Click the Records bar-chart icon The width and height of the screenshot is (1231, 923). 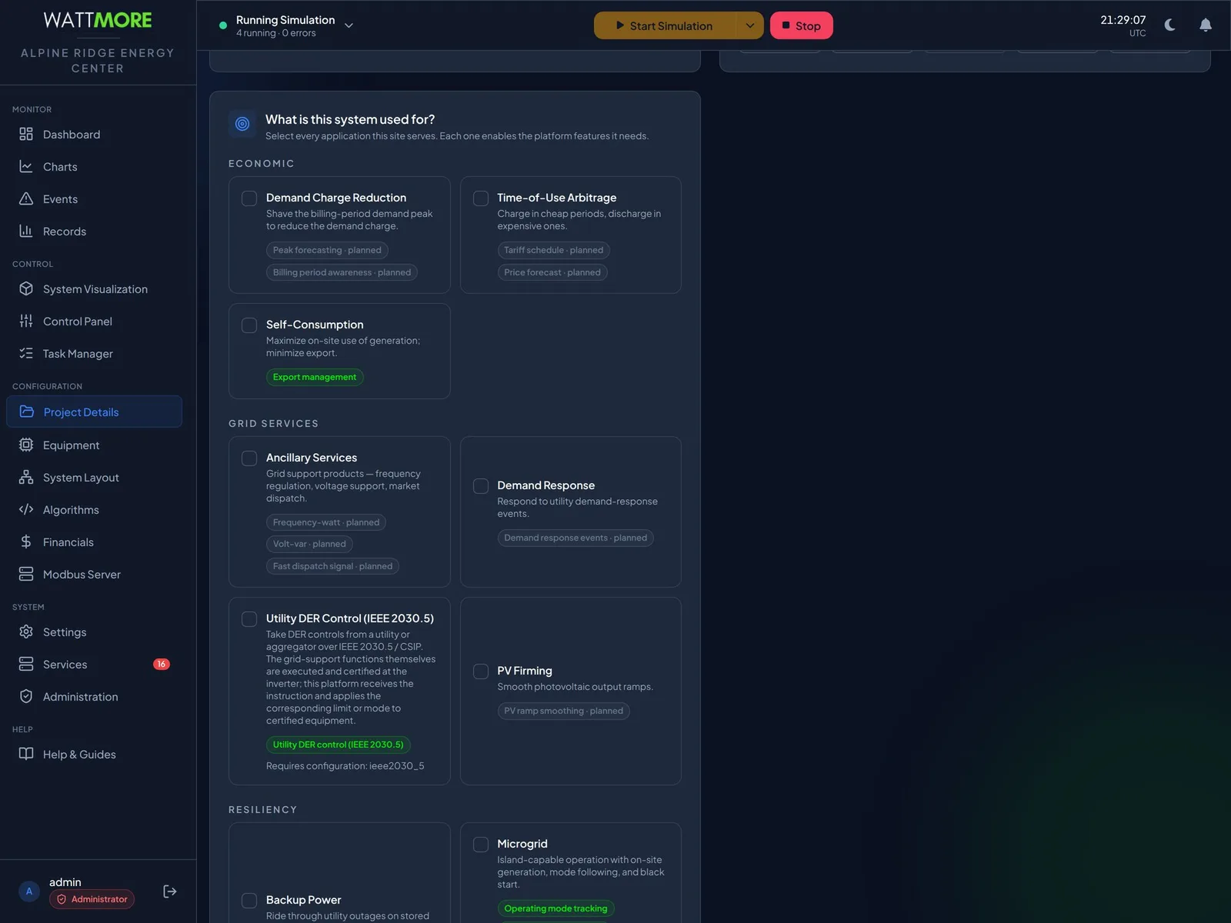coord(26,232)
